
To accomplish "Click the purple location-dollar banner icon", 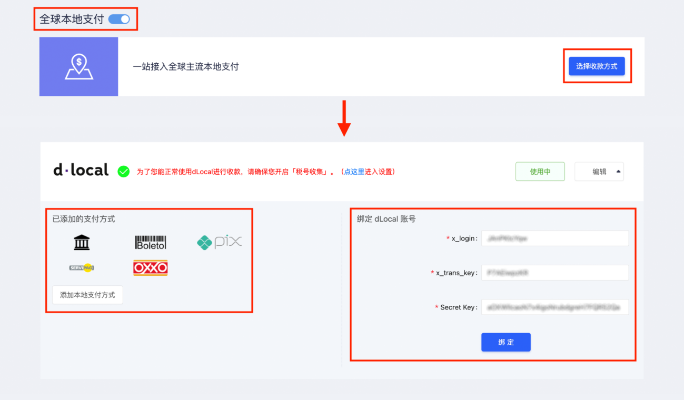I will (78, 66).
